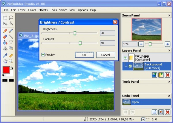The width and height of the screenshot is (173, 123).
Task: Click the black minus button under swatches
Action: 11,80
